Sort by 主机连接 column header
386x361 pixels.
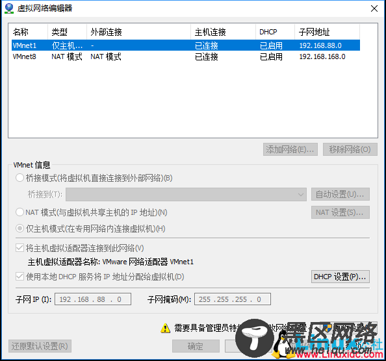click(x=224, y=32)
